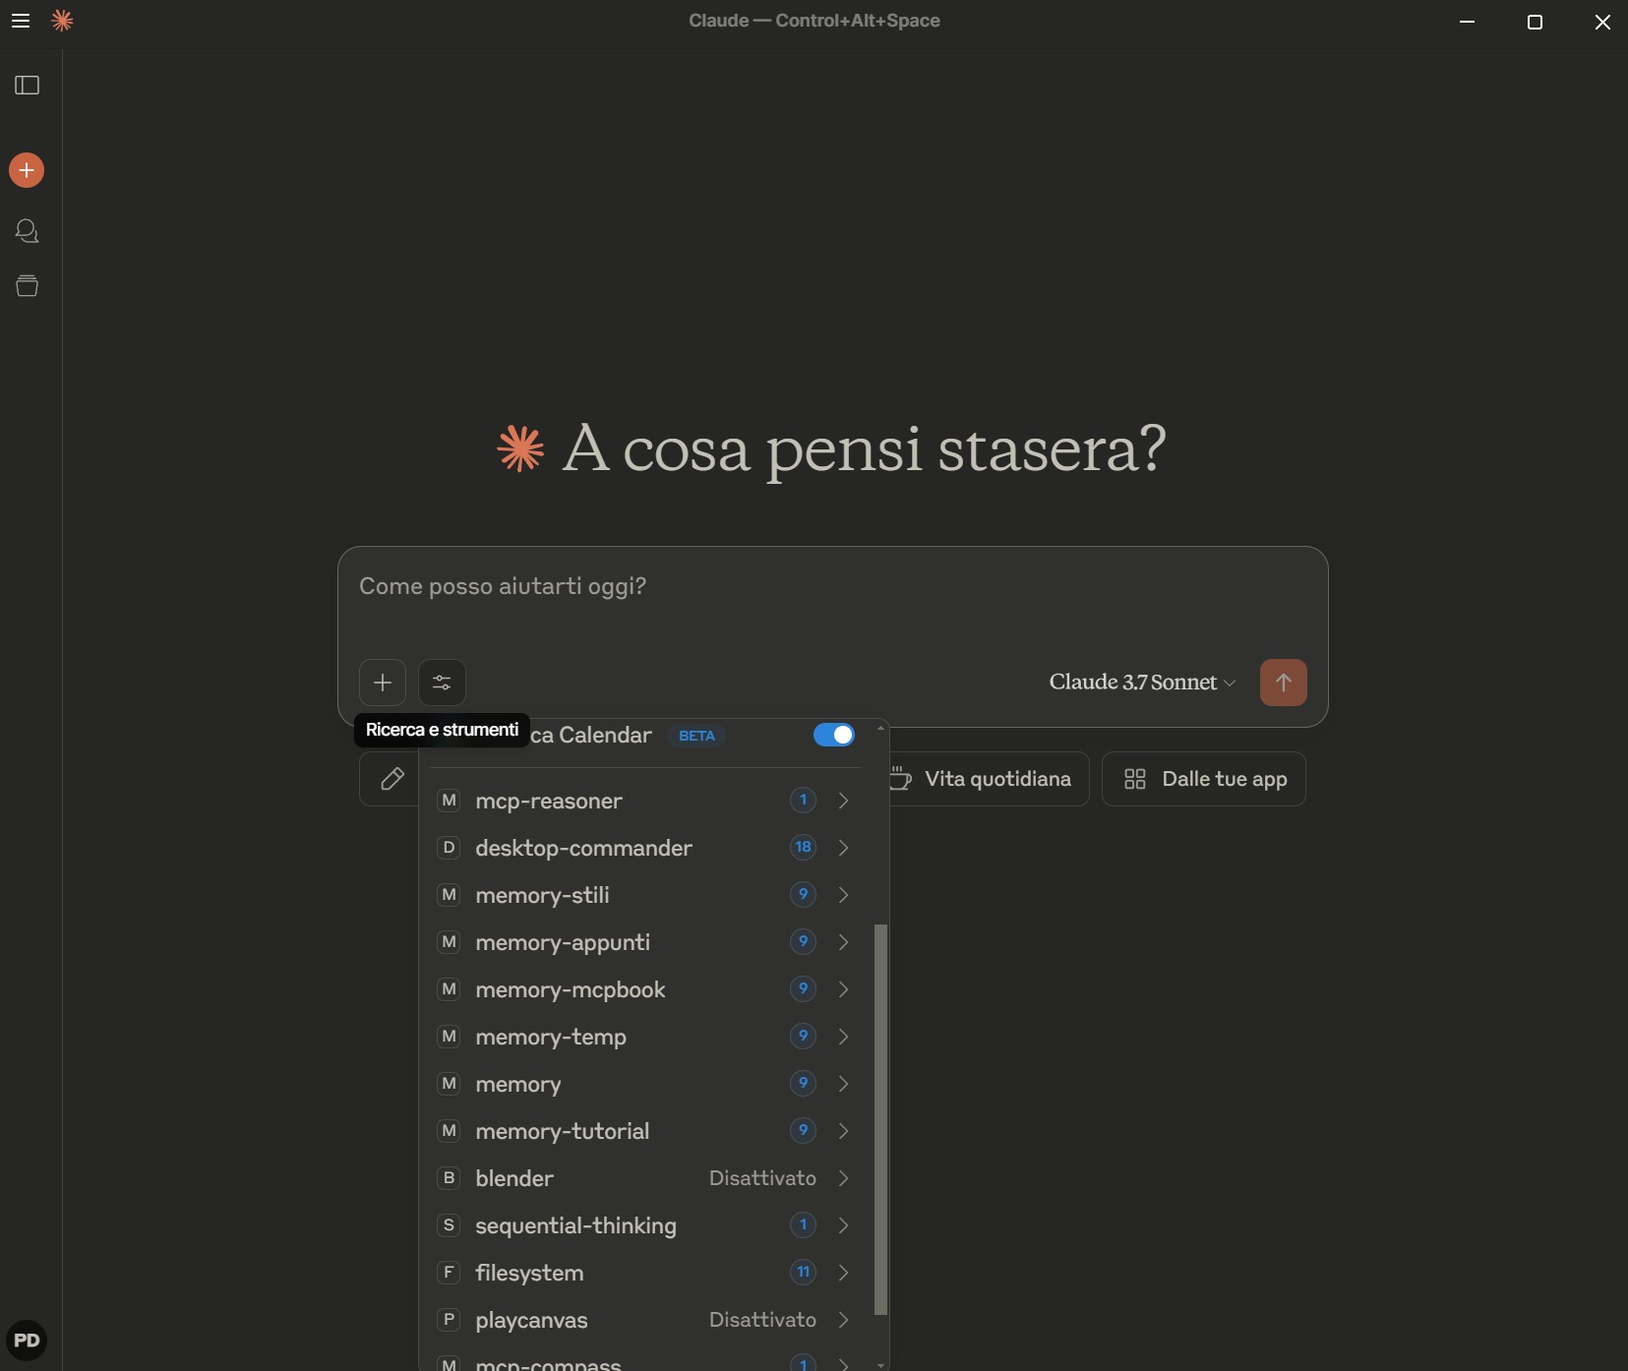Image resolution: width=1628 pixels, height=1371 pixels.
Task: Click the pencil write suggestion icon
Action: (392, 779)
